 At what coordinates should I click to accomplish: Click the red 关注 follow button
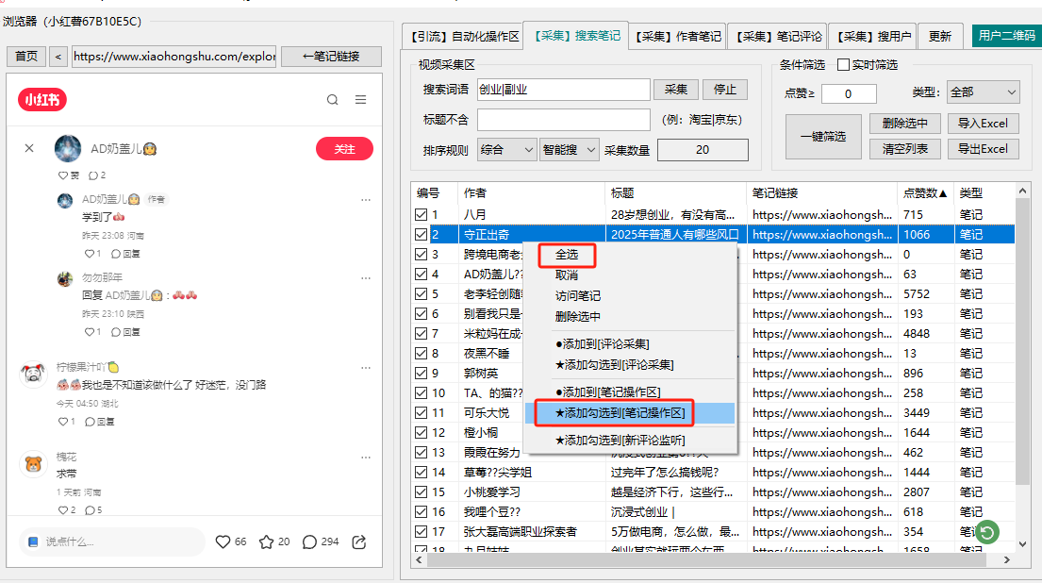click(x=344, y=149)
